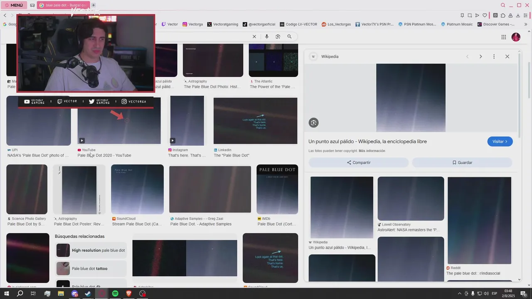Open the Más información copyright link
The width and height of the screenshot is (532, 299).
[372, 151]
